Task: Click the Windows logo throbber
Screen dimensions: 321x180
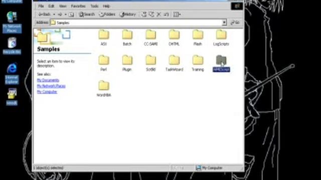Action: coord(237,6)
